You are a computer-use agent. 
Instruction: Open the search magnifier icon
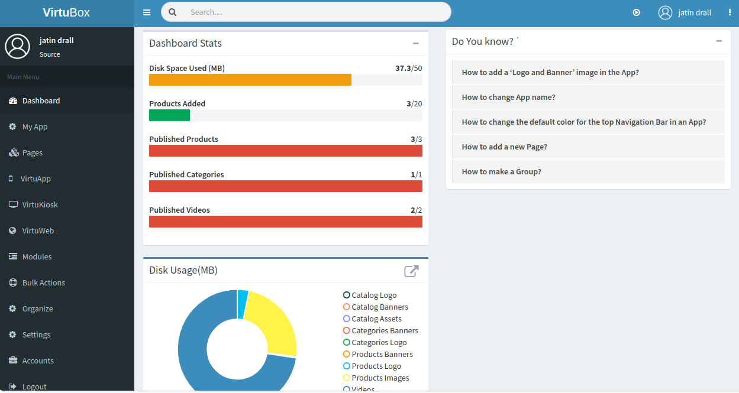[172, 12]
